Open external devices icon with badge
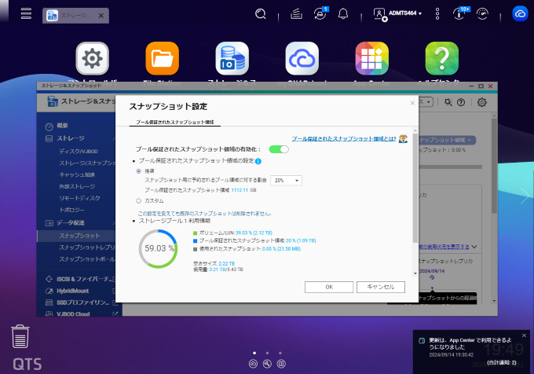 coord(320,13)
